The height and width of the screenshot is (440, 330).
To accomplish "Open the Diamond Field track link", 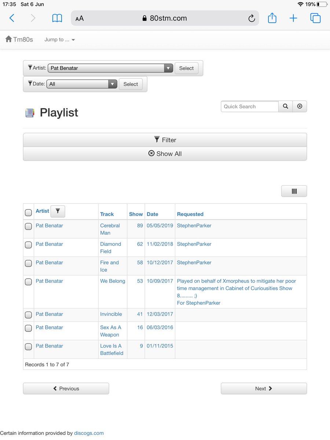I will [111, 247].
